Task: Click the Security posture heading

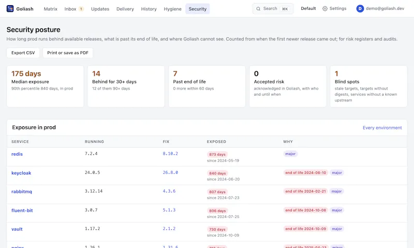Action: pos(33,30)
